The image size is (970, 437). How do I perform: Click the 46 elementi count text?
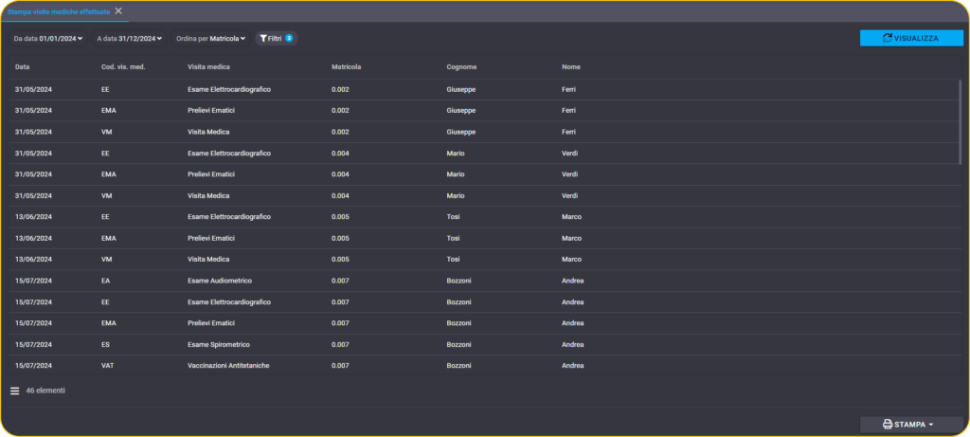(x=45, y=391)
